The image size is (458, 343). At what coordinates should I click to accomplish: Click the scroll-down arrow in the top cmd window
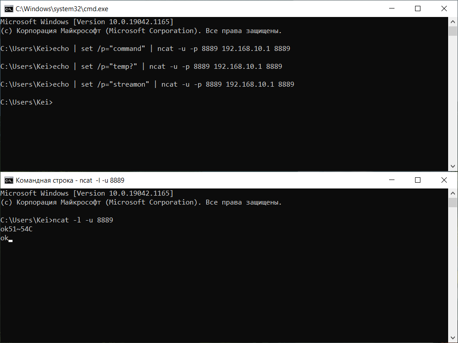coord(453,166)
